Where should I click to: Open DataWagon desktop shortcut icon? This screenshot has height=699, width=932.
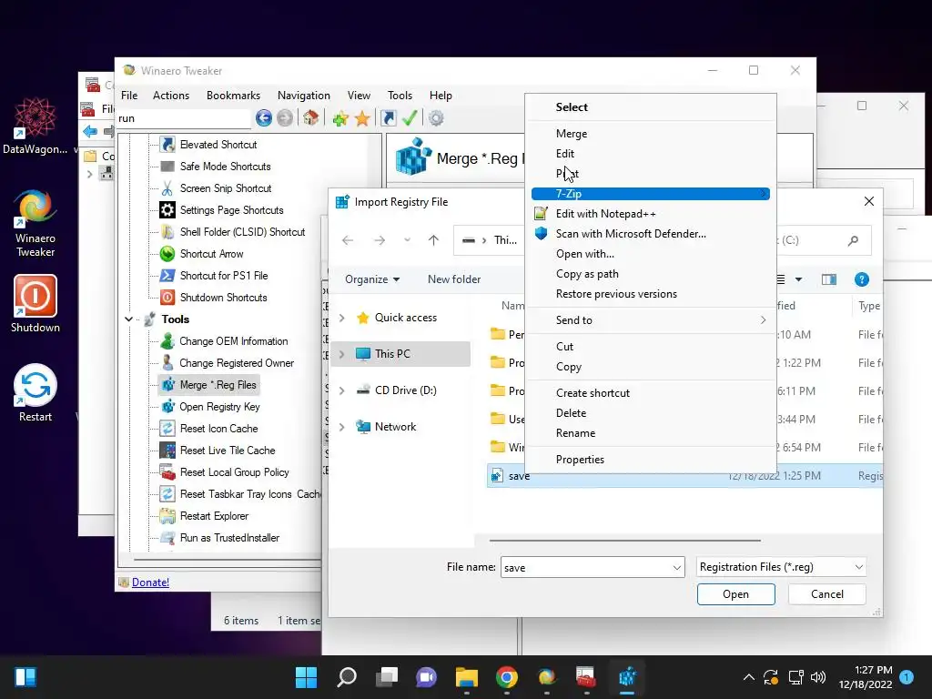[x=35, y=126]
